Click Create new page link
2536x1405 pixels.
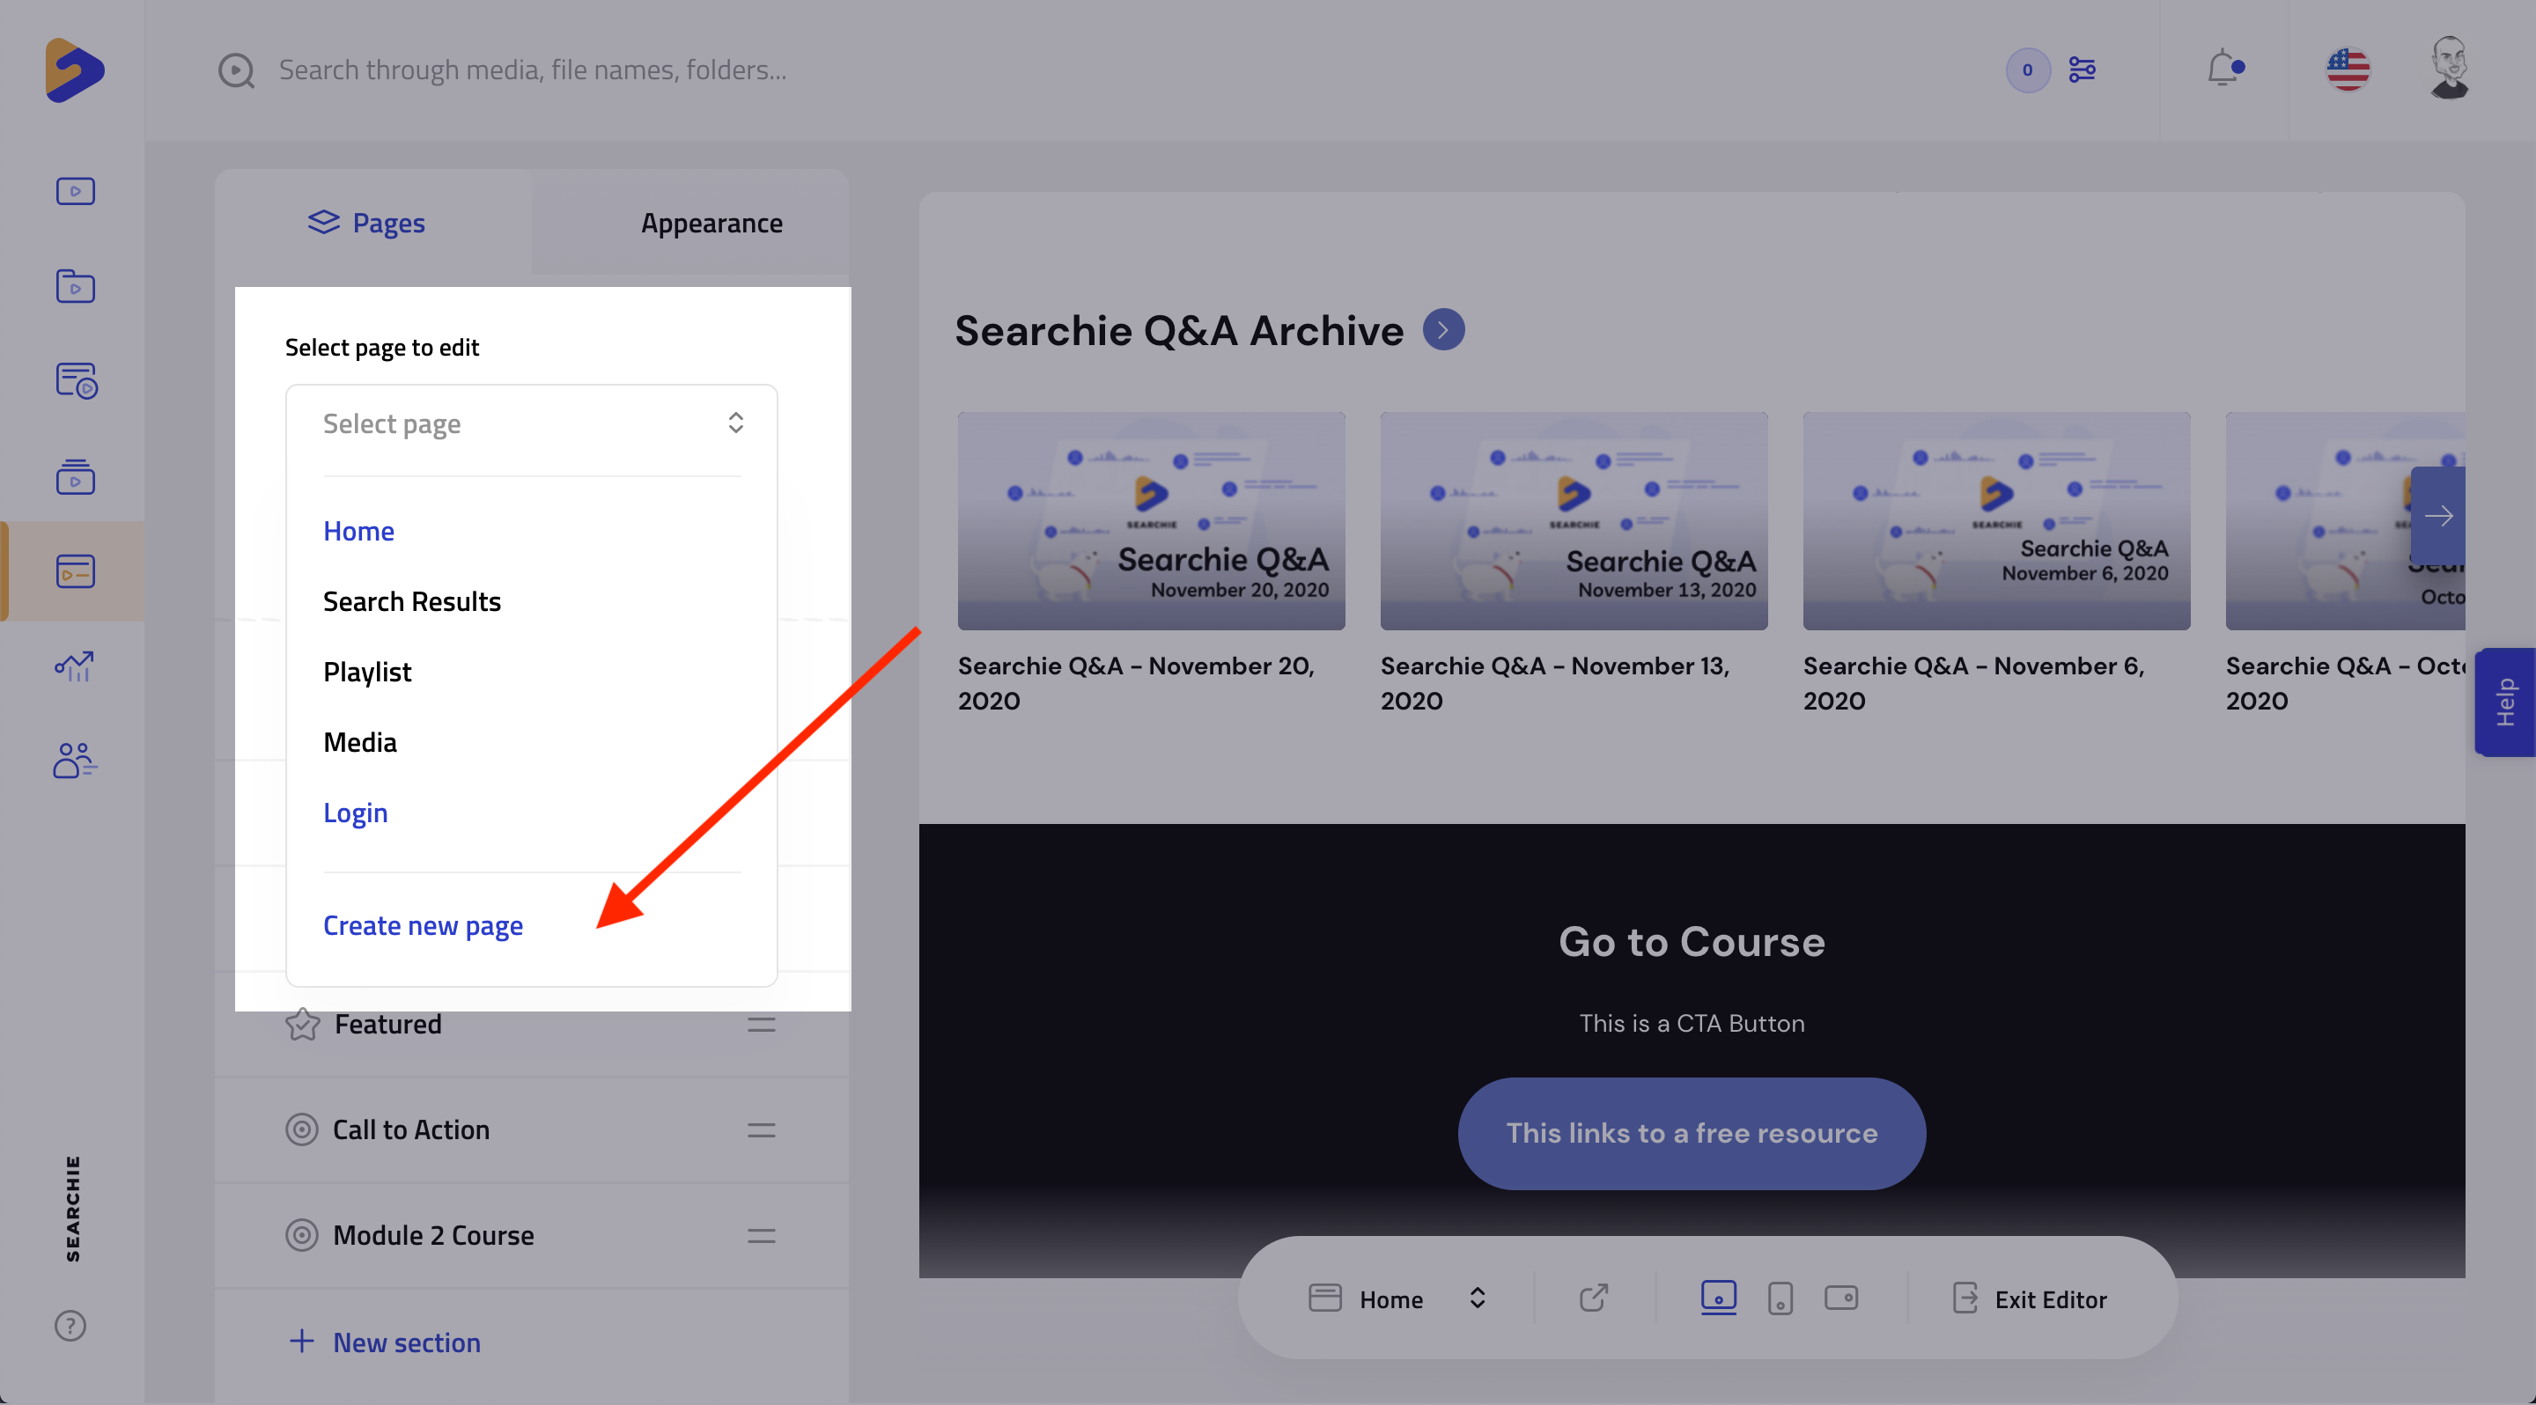[423, 925]
